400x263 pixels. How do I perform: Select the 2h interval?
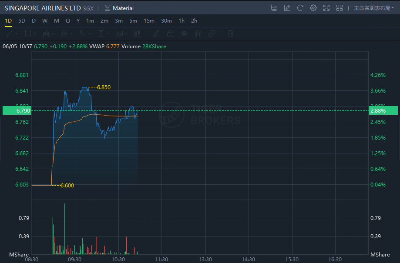point(194,21)
